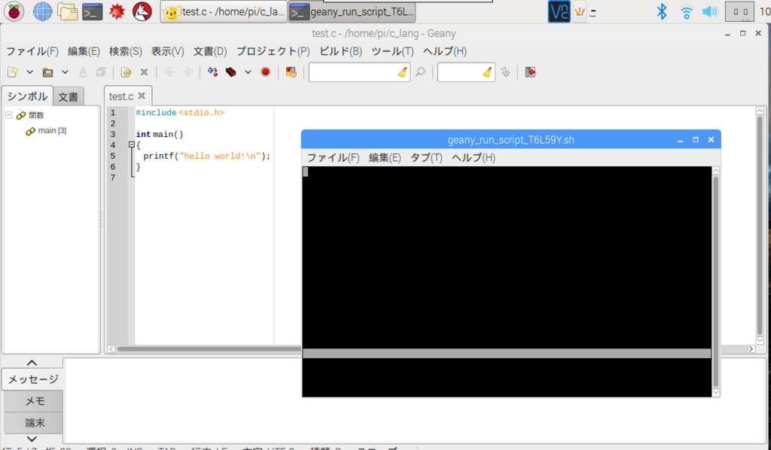Screen dimensions: 771x450
Task: Open the ファイル(F) menu in Geany
Action: (x=32, y=52)
